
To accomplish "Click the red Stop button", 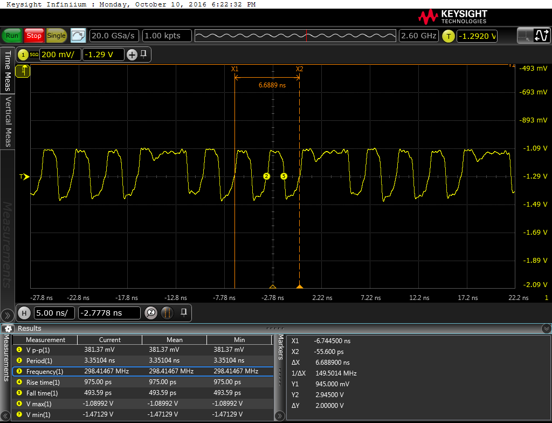I will [34, 36].
